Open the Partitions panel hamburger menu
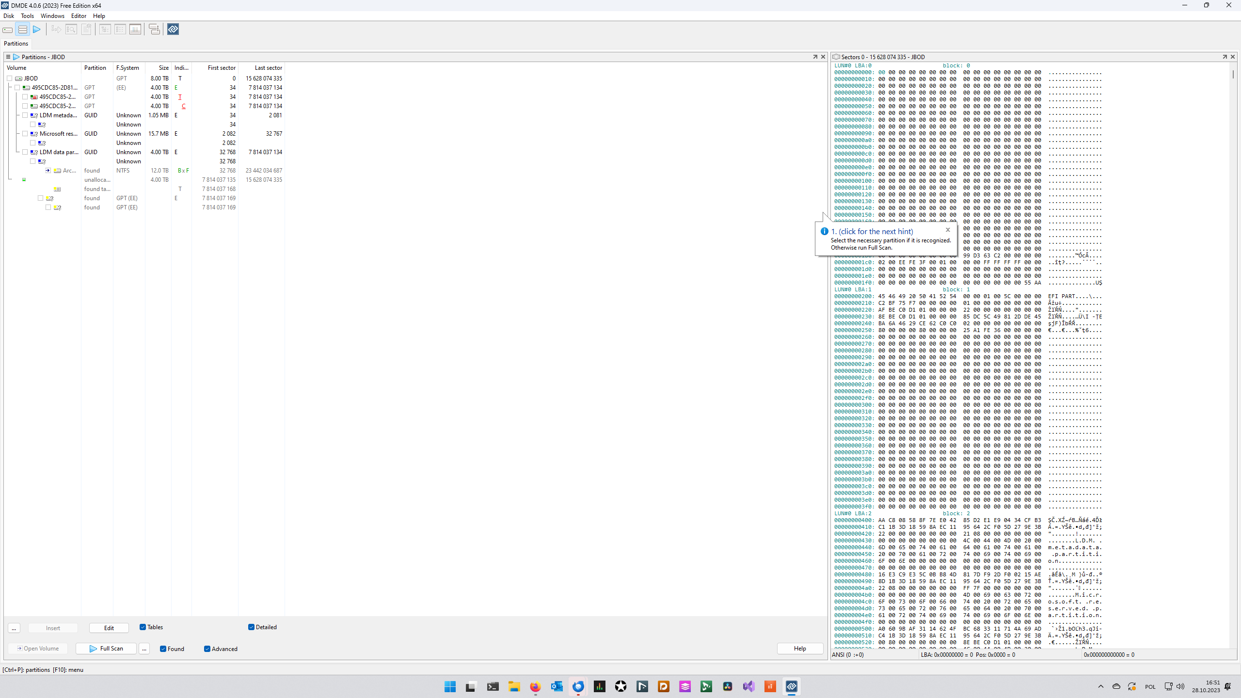 pyautogui.click(x=8, y=57)
